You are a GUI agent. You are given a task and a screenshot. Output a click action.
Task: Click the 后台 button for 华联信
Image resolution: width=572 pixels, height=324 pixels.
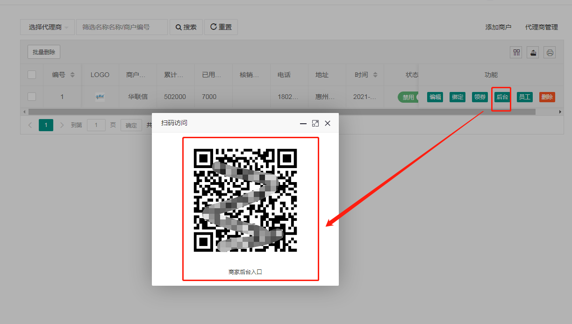click(502, 97)
